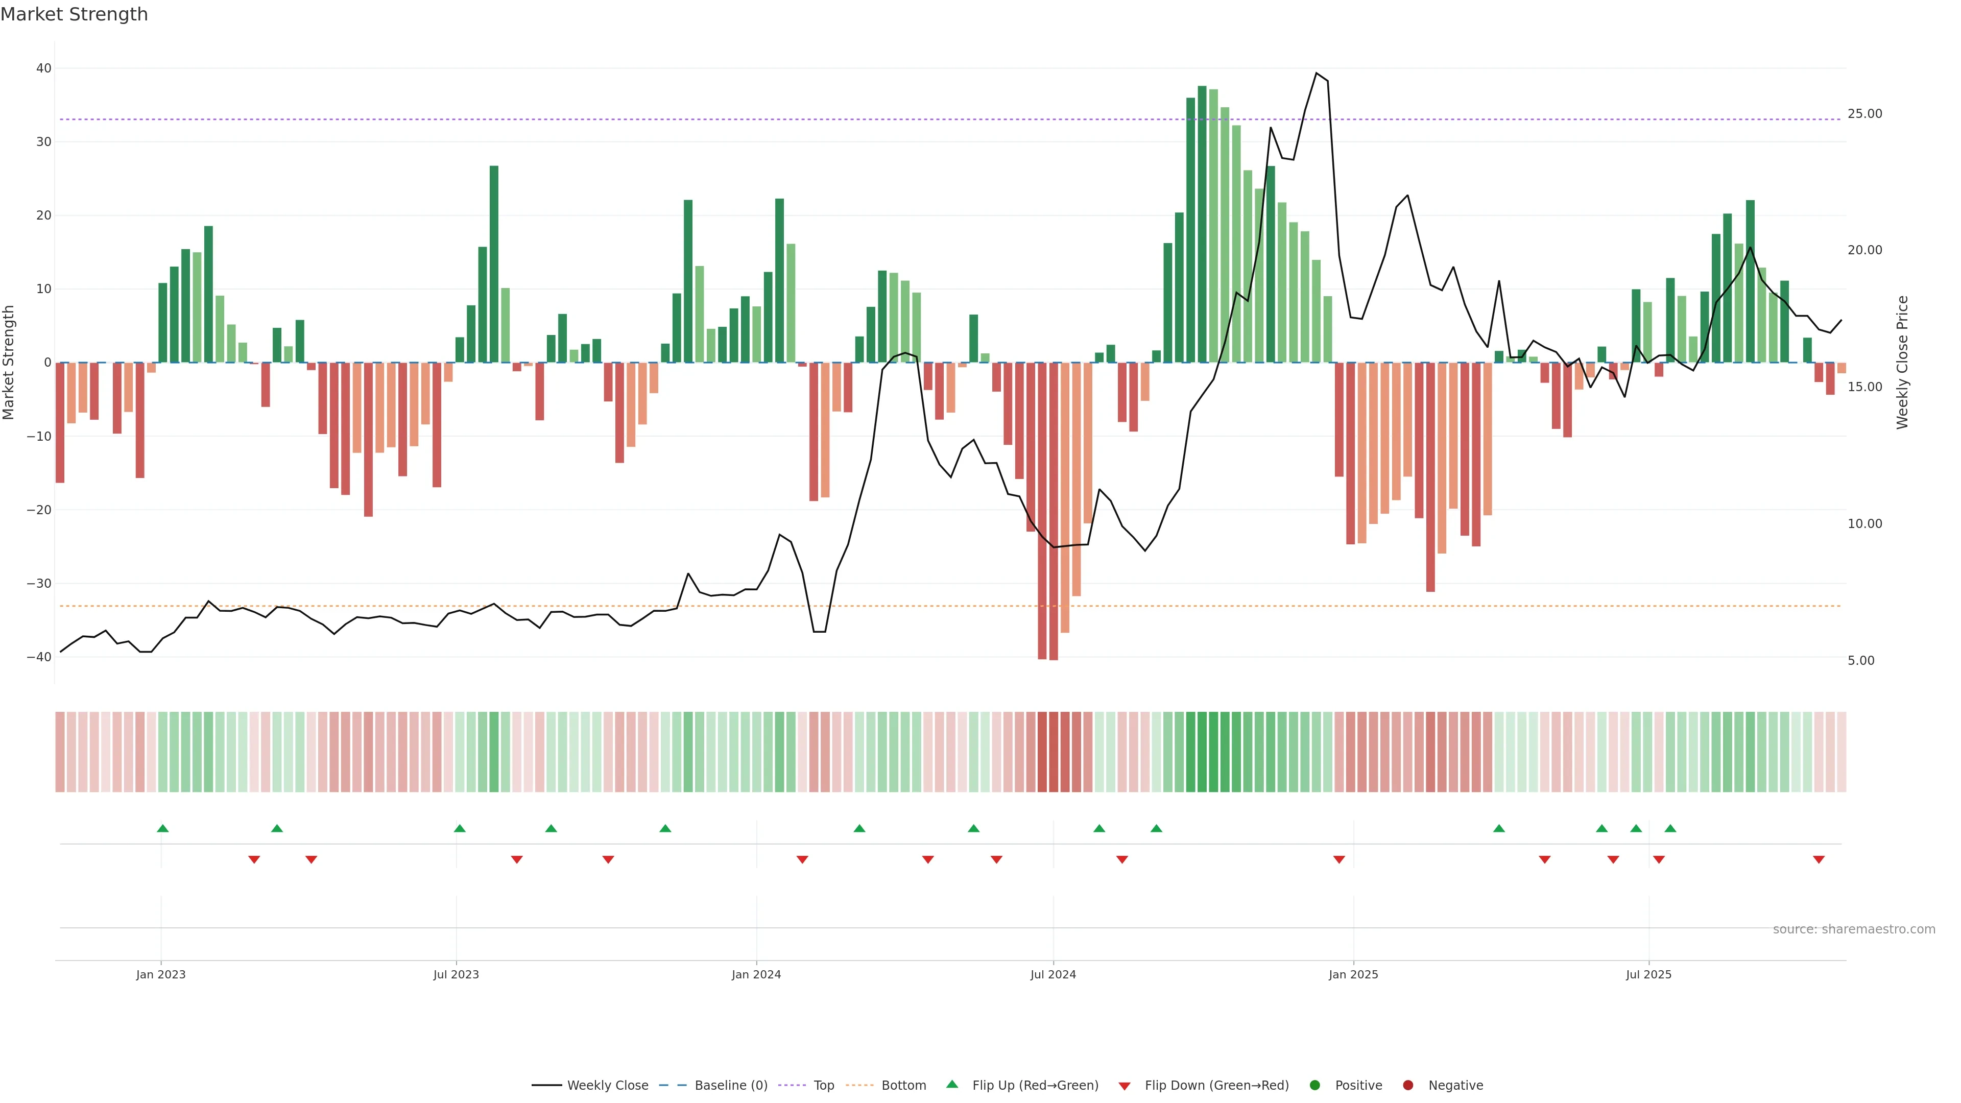Screen dimensions: 1961x1103
Task: Click the last red flip-down marker at far right
Action: [x=1819, y=859]
